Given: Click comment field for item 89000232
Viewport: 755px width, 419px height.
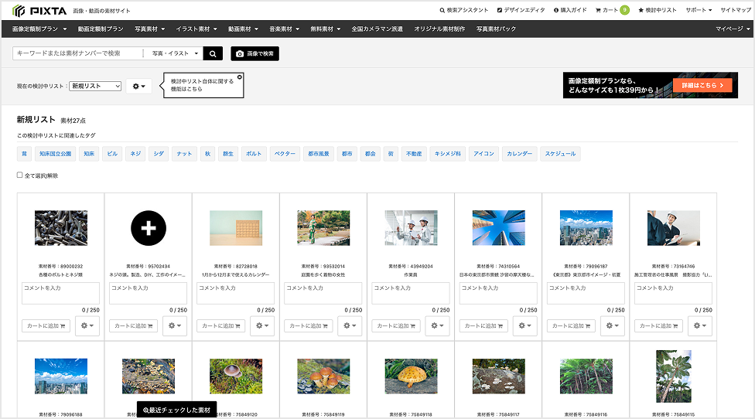Looking at the screenshot, I should coord(60,294).
